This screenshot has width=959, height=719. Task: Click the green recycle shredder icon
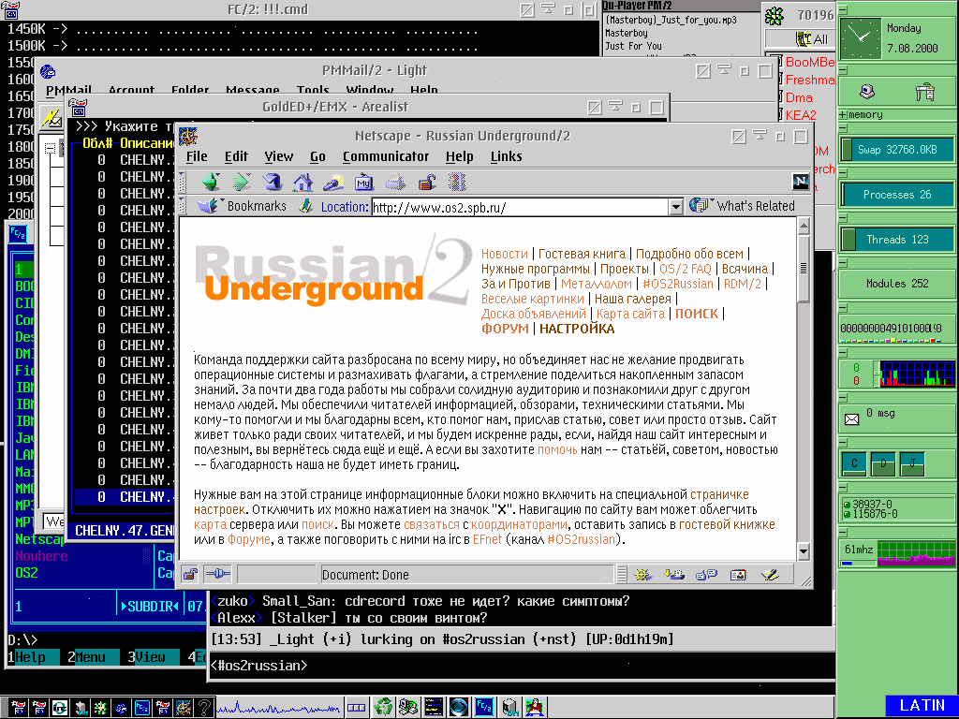pyautogui.click(x=383, y=708)
